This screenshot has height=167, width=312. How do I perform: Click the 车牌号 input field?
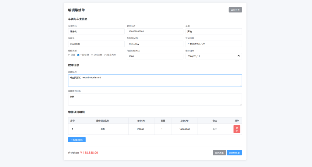96,44
